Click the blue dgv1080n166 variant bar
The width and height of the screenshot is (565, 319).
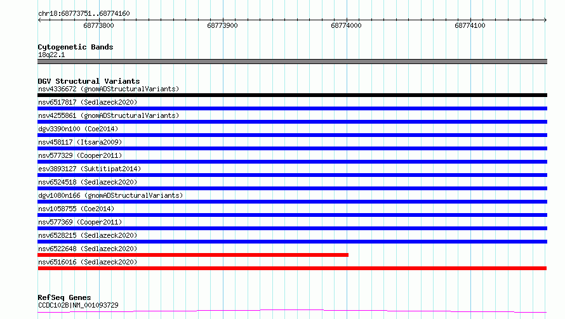(292, 202)
